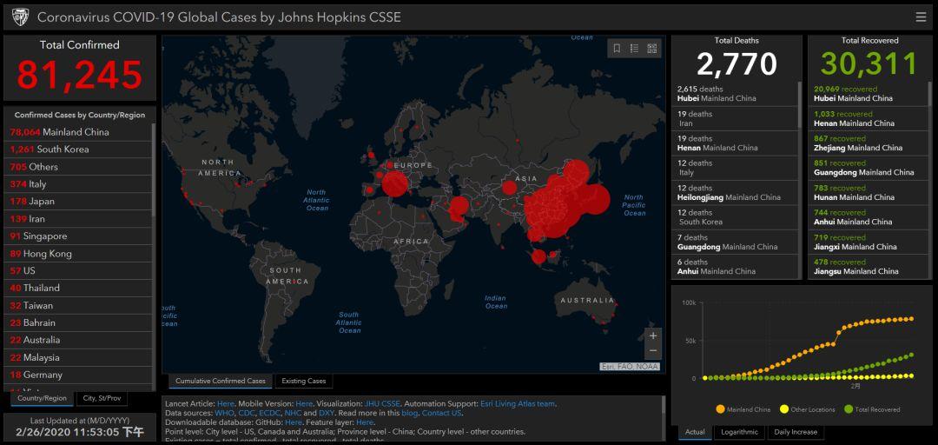938x445 pixels.
Task: Open the Lancet Article 'Here' link
Action: pos(226,404)
